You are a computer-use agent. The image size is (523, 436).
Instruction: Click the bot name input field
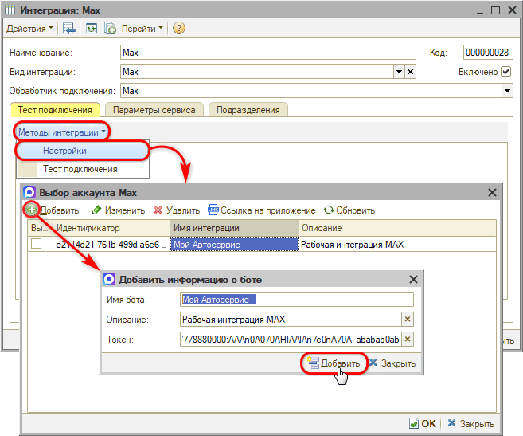point(297,300)
